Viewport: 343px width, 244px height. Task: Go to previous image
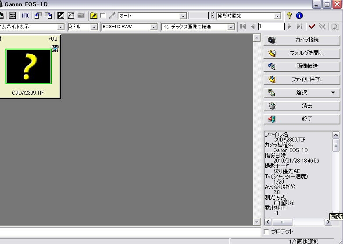(x=253, y=26)
